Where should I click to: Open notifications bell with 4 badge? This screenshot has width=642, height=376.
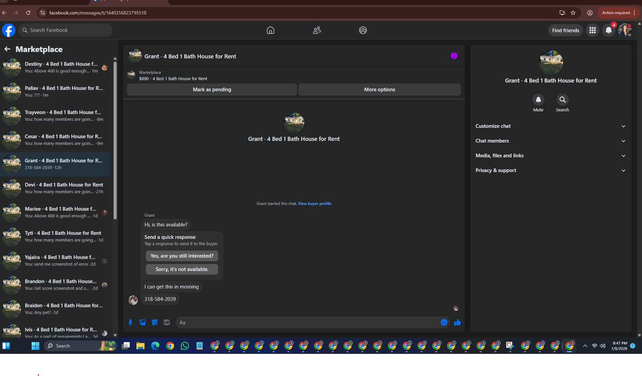(x=609, y=31)
